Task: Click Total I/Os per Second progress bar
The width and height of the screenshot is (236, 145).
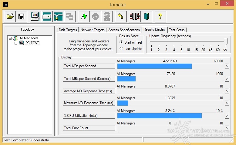Action: 170,66
